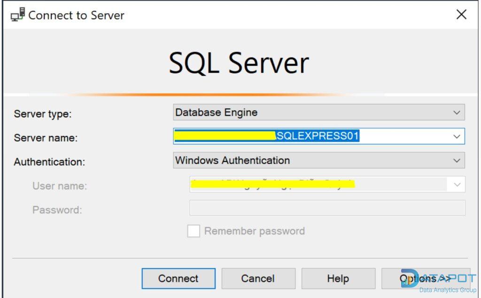Click the greyed-out User name dropdown arrow

pos(457,185)
